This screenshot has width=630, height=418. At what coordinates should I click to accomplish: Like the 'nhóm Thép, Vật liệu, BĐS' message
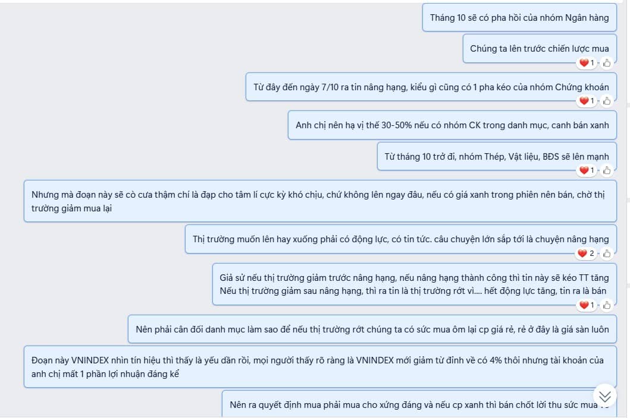click(607, 170)
